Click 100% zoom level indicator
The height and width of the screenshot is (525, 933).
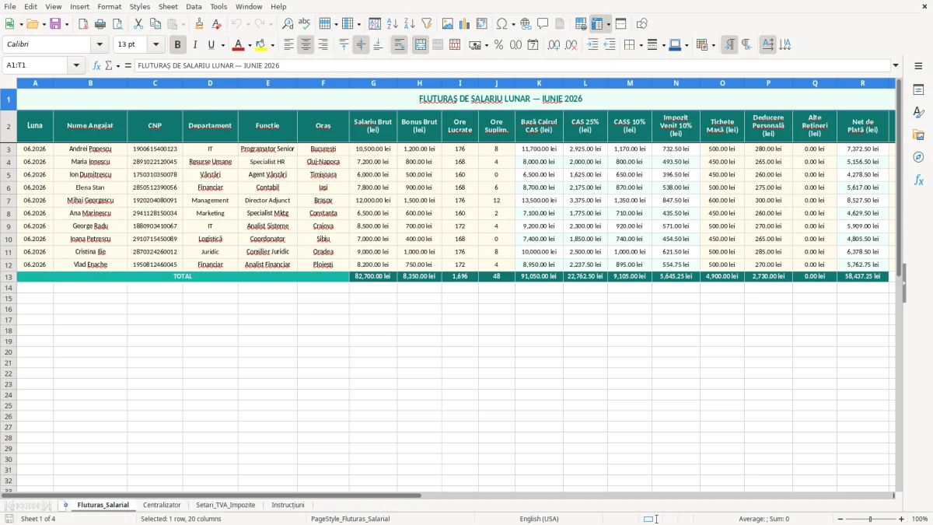click(920, 519)
